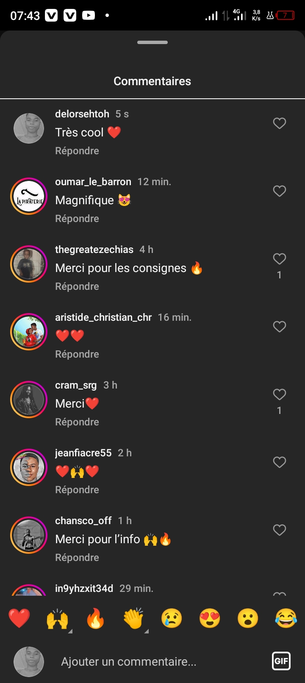This screenshot has height=683, width=305.
Task: Like chansco_off's comment
Action: coord(280,530)
